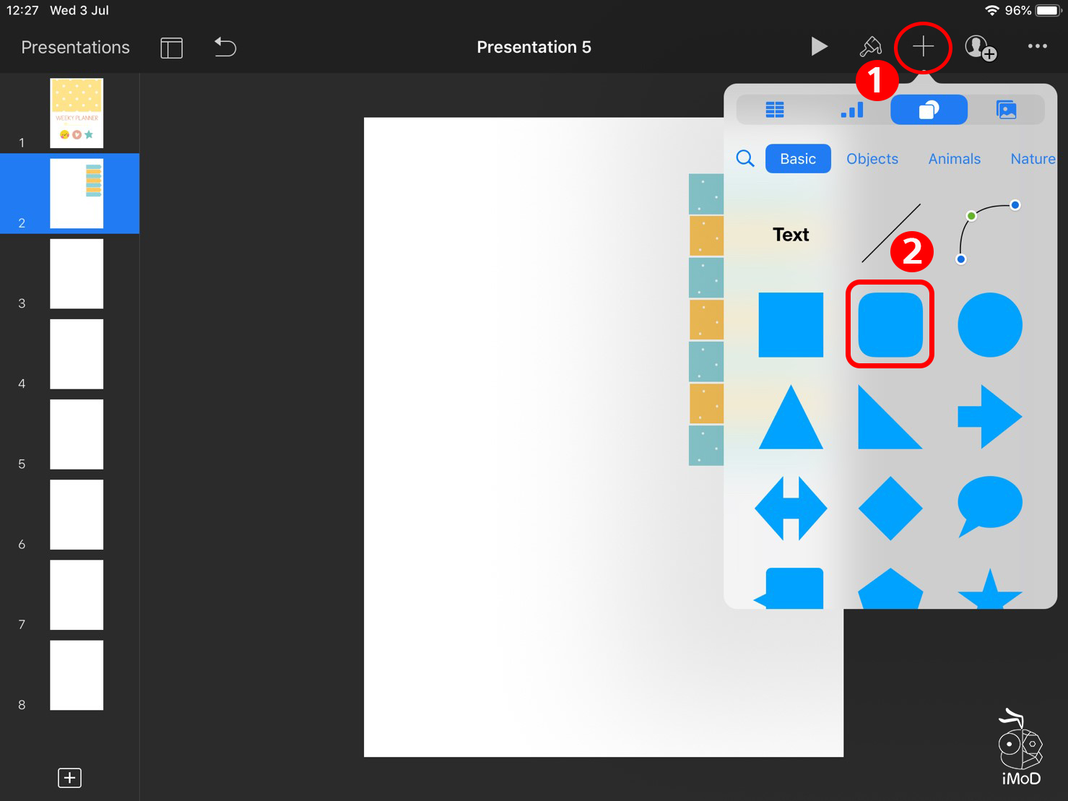Go back to Presentations
This screenshot has height=801, width=1068.
(x=75, y=48)
